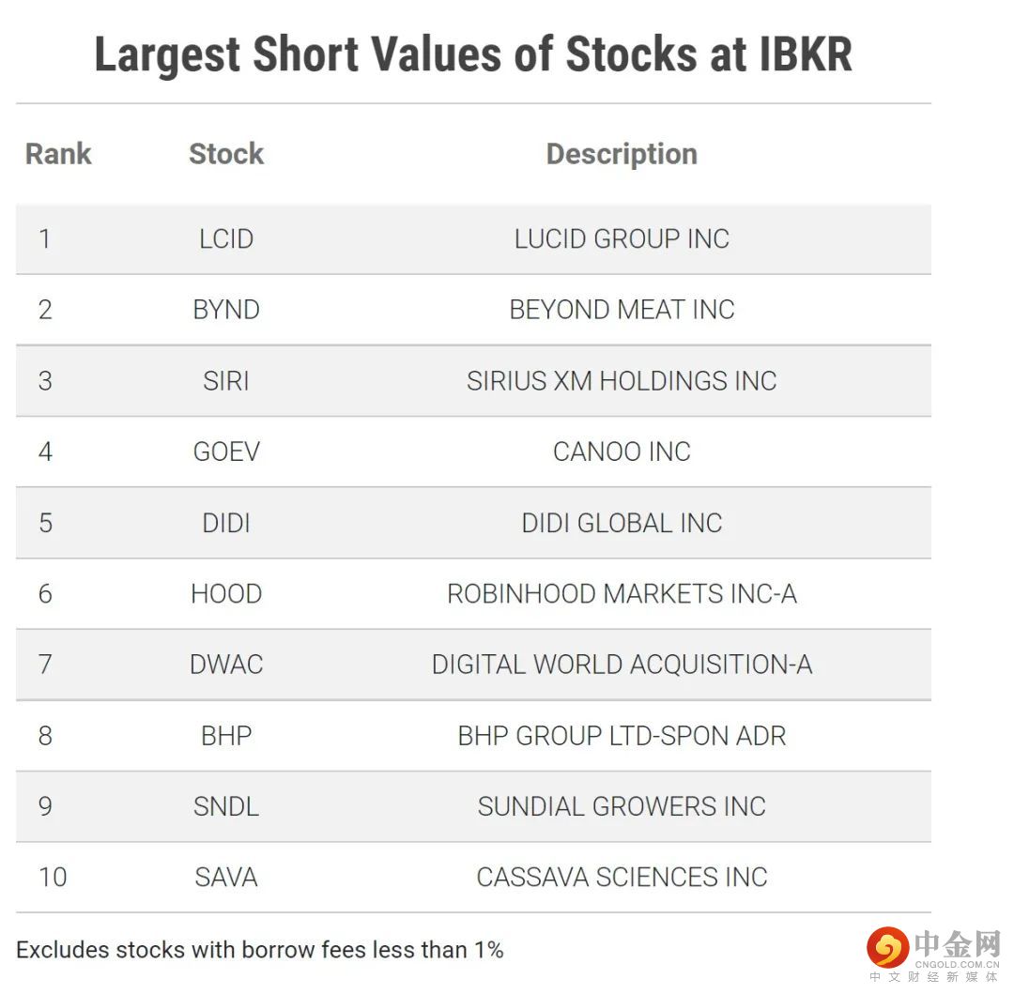Select the DWAC stock ticker
The image size is (1014, 994).
click(226, 665)
